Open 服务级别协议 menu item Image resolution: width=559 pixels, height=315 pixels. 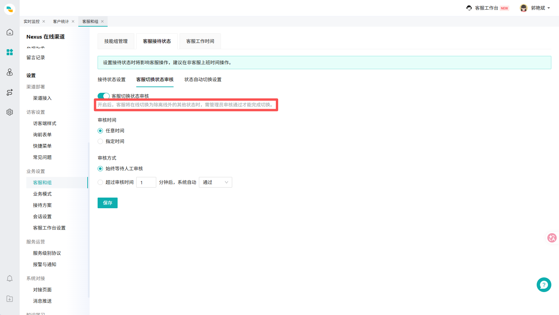click(x=47, y=253)
